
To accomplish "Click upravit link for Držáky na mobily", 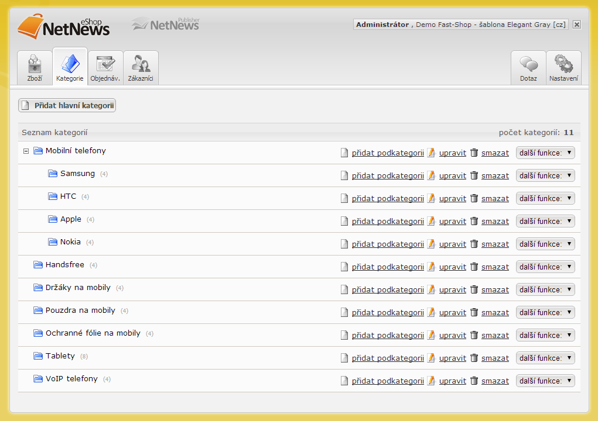I will pyautogui.click(x=453, y=289).
